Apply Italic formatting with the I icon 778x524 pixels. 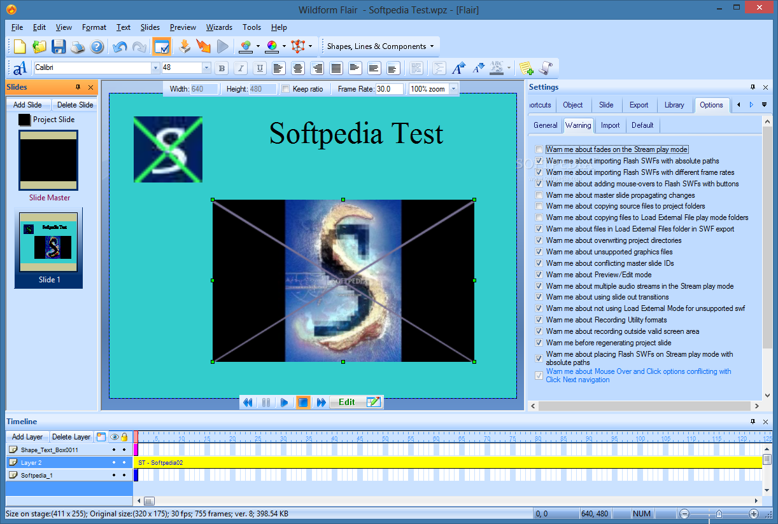(241, 68)
